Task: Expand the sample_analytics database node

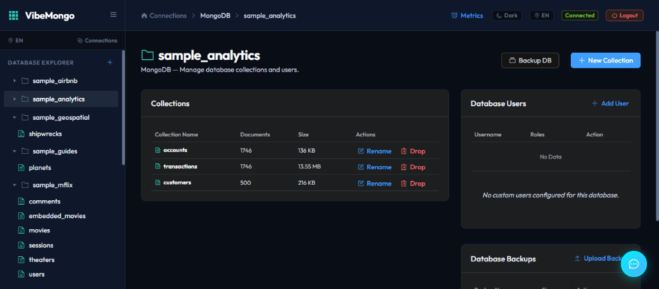Action: 15,99
